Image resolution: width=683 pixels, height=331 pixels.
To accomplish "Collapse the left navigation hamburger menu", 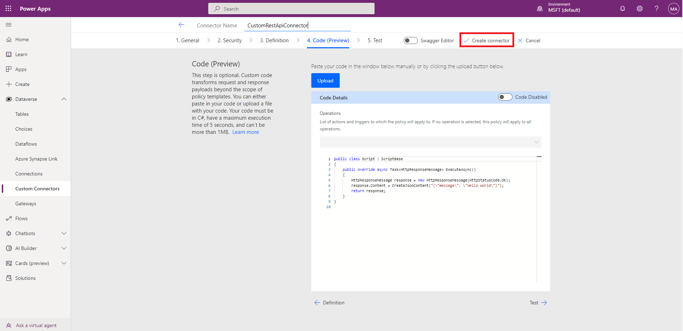I will pyautogui.click(x=9, y=25).
